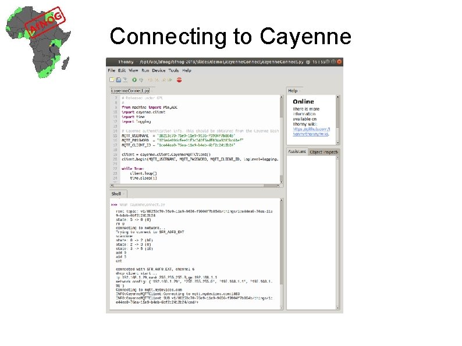
Task: Run current script with green play icon
Action: tap(134, 80)
